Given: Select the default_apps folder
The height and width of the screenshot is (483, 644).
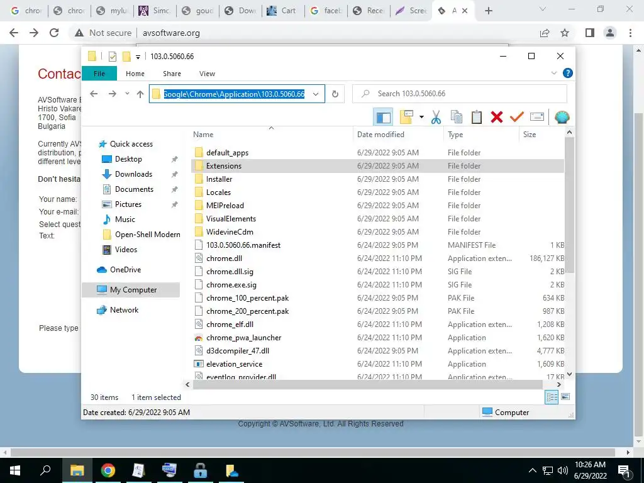Looking at the screenshot, I should click(227, 153).
